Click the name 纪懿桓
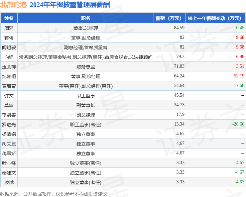 point(9,76)
